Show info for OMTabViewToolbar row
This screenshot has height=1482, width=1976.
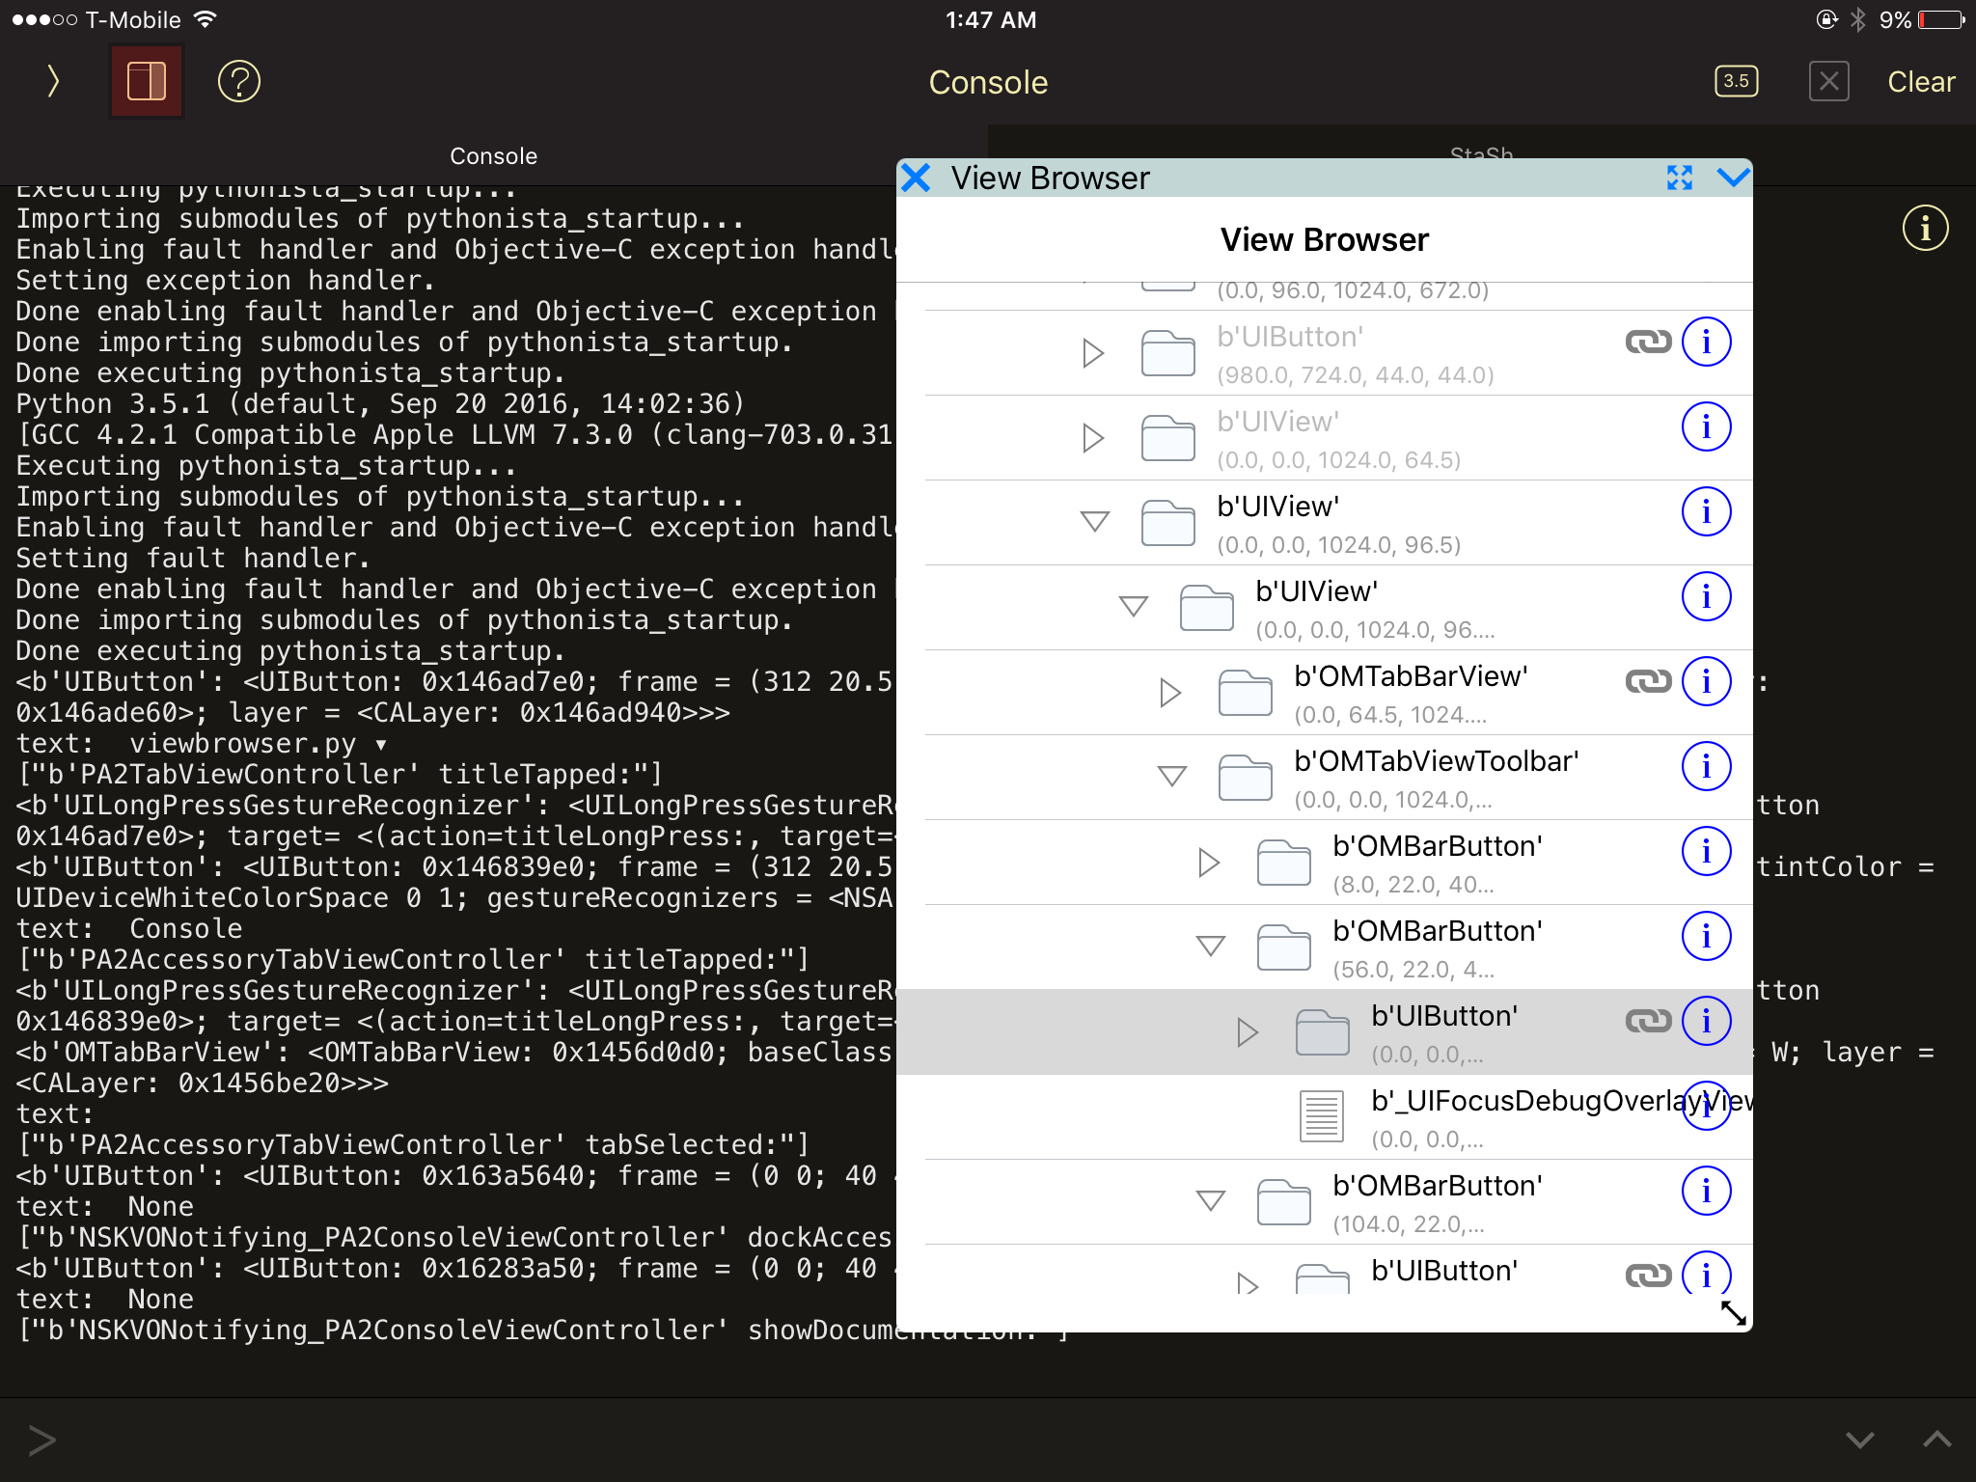(x=1706, y=767)
